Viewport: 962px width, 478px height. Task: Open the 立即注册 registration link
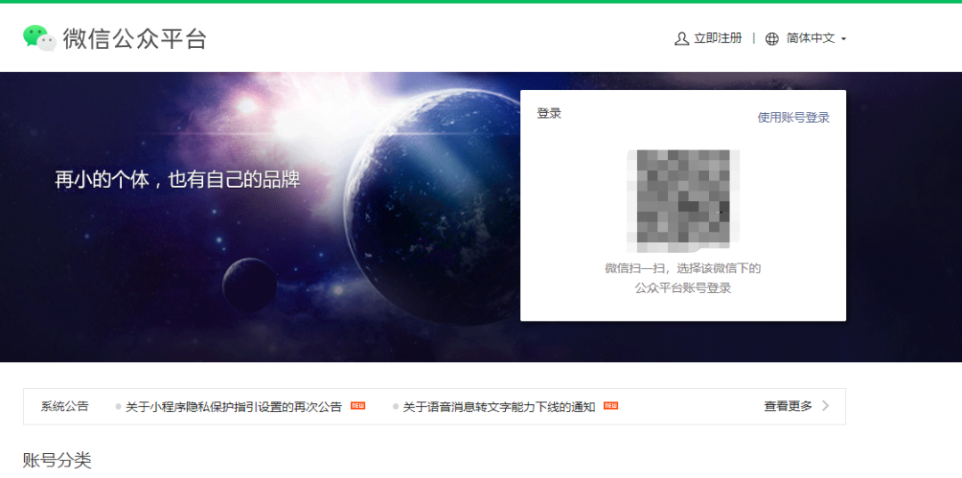(718, 38)
